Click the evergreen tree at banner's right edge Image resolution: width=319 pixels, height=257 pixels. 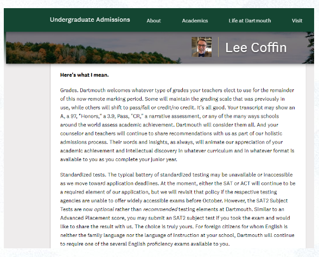[x=309, y=48]
